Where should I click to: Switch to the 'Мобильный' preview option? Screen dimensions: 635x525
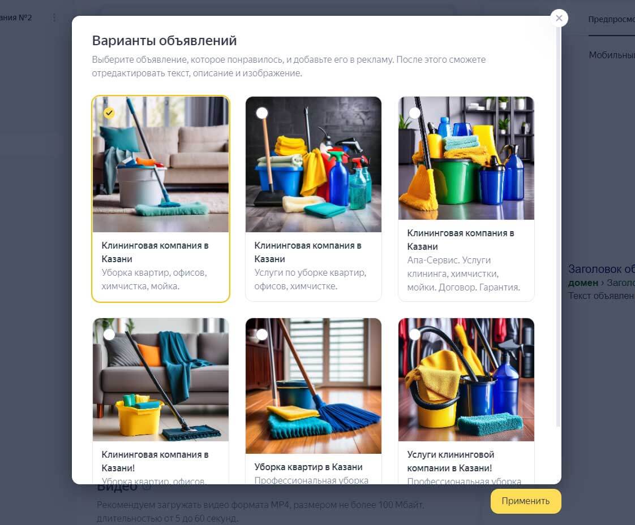pyautogui.click(x=612, y=55)
